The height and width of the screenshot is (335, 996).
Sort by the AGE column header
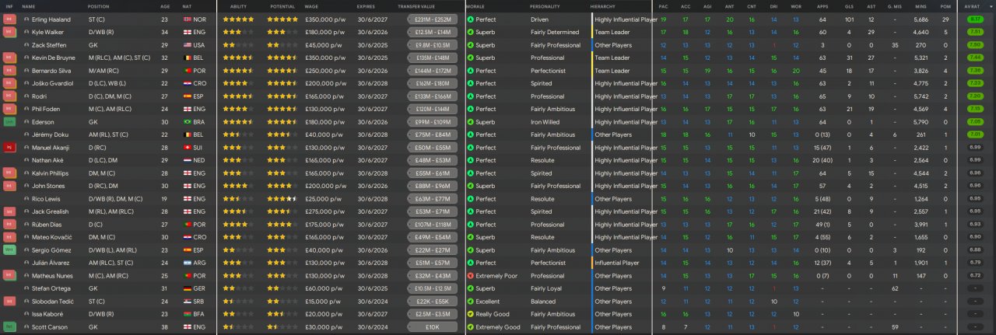pos(165,6)
